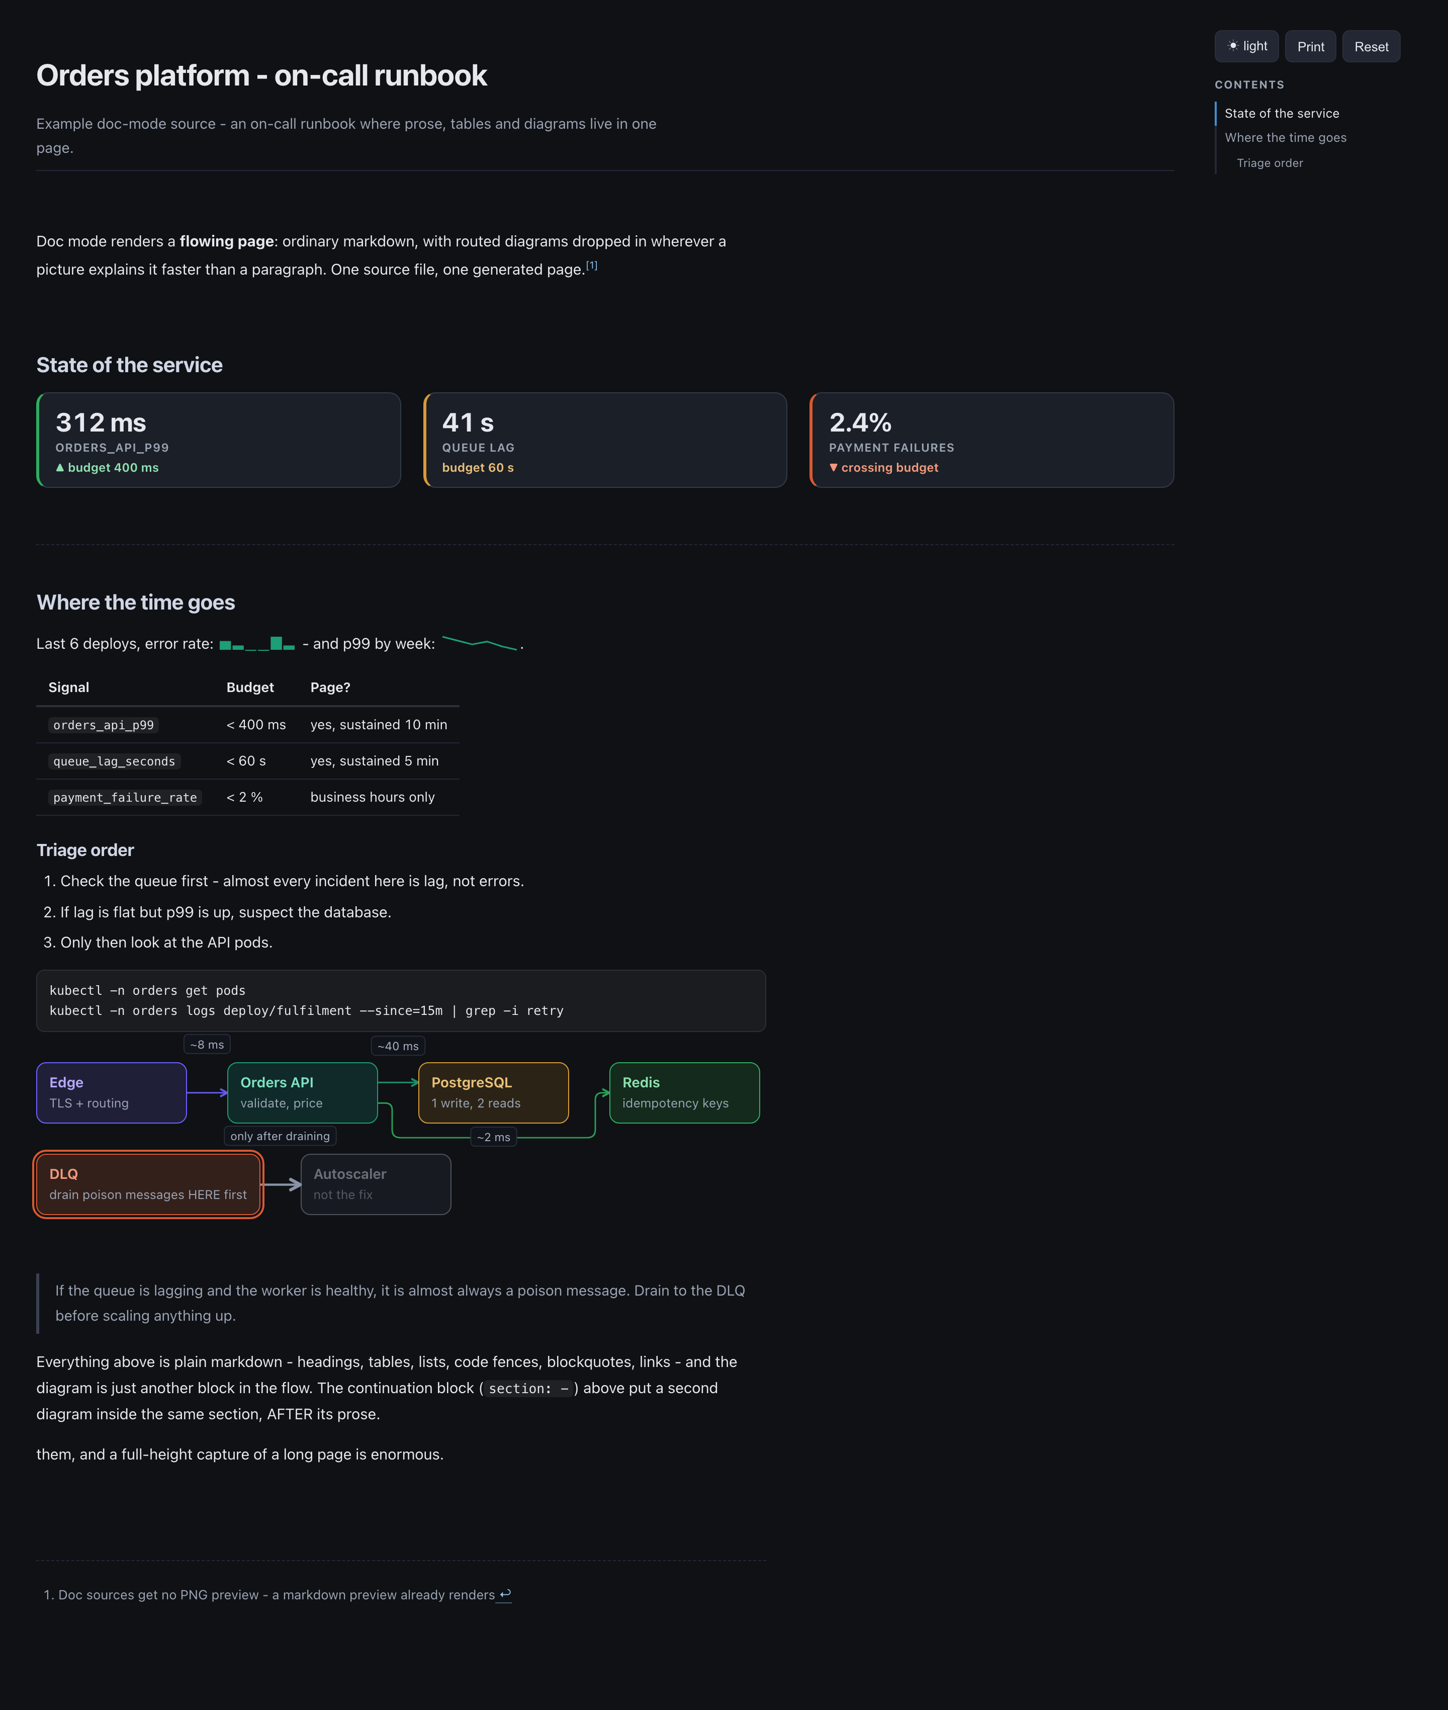Click the DLQ diagram node
The width and height of the screenshot is (1448, 1710).
[148, 1184]
